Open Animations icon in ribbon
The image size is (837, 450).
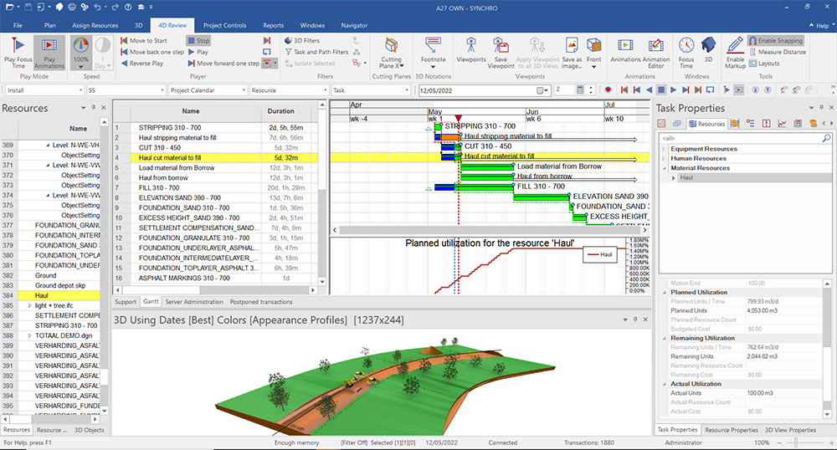coord(625,49)
